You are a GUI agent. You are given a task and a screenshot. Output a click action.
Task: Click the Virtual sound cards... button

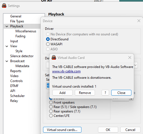62,130
